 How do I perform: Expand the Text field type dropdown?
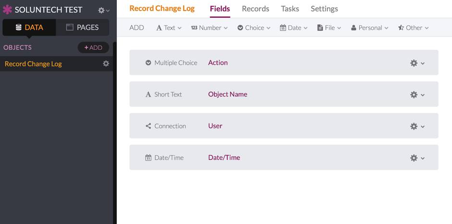click(x=169, y=28)
